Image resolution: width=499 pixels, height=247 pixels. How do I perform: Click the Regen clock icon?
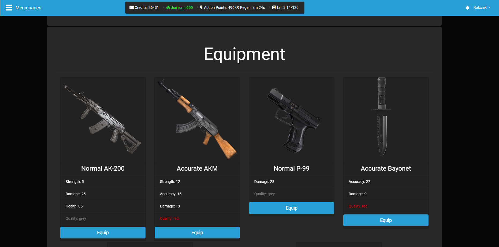point(236,7)
